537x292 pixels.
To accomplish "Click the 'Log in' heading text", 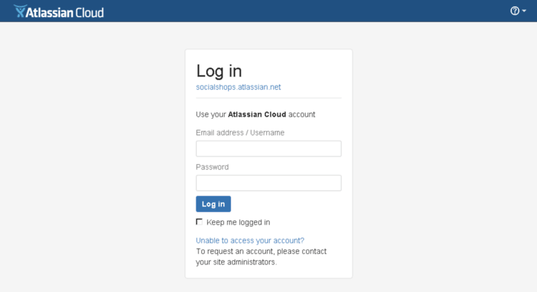I will pyautogui.click(x=219, y=71).
